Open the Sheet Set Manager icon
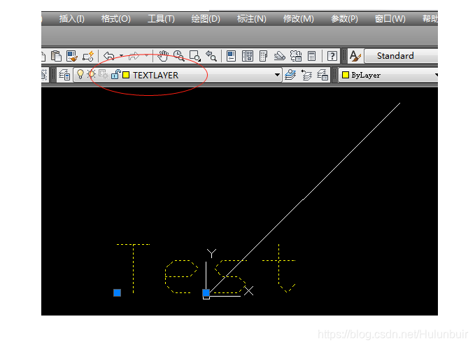Screen dimensions: 475x347 pos(279,56)
